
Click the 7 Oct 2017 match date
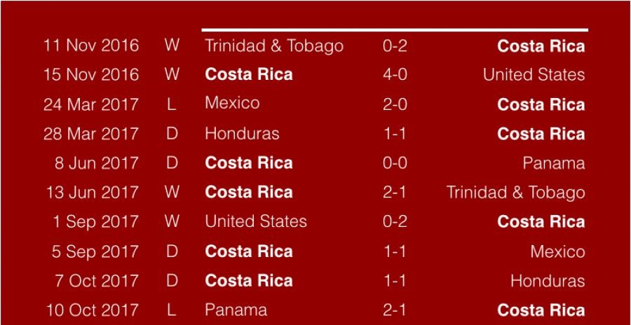(x=95, y=281)
